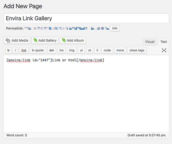This screenshot has height=144, width=172.
Task: Click the Add Media button
Action: (17, 40)
